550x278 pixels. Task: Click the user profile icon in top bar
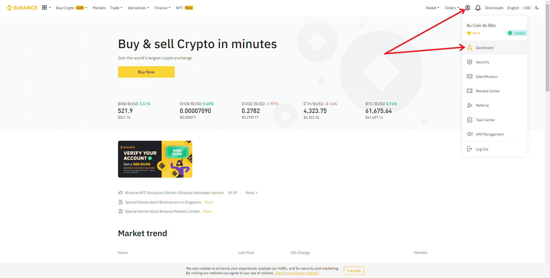(x=467, y=8)
